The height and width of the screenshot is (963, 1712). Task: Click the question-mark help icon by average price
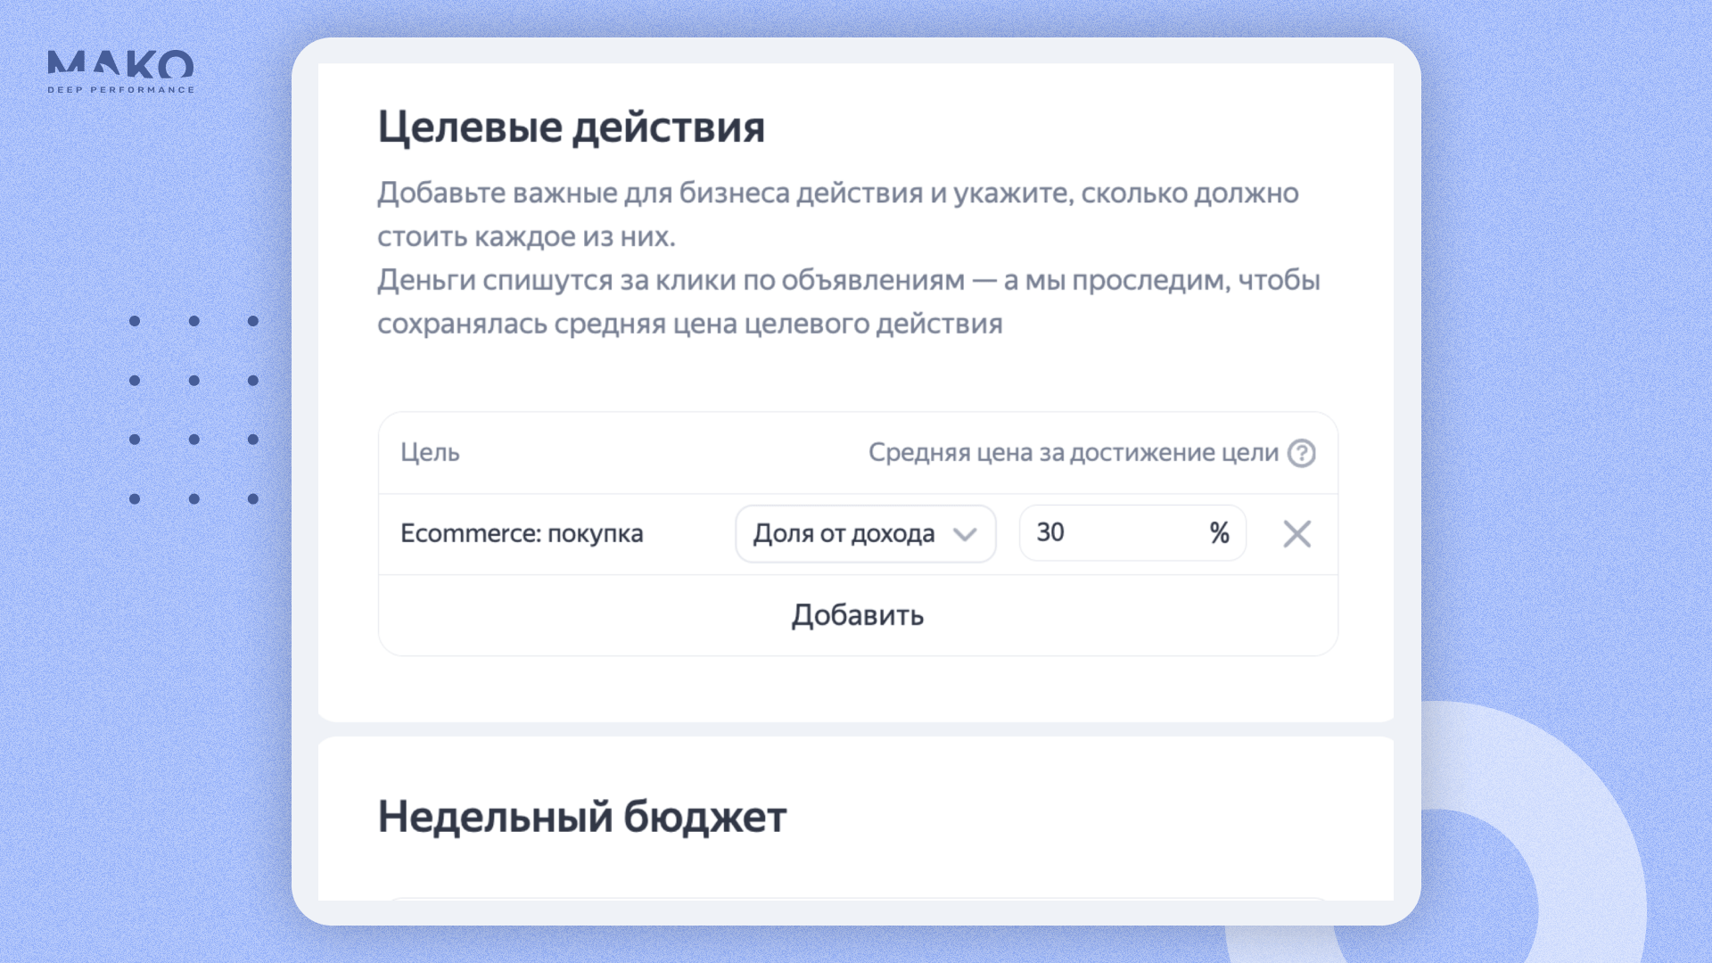coord(1301,453)
